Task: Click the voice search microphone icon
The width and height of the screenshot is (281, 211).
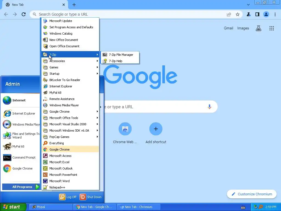Action: tap(209, 107)
